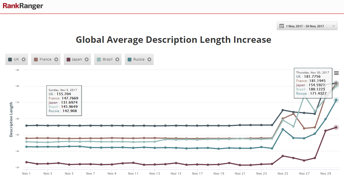
Task: Toggle the France series legend label
Action: click(x=45, y=59)
